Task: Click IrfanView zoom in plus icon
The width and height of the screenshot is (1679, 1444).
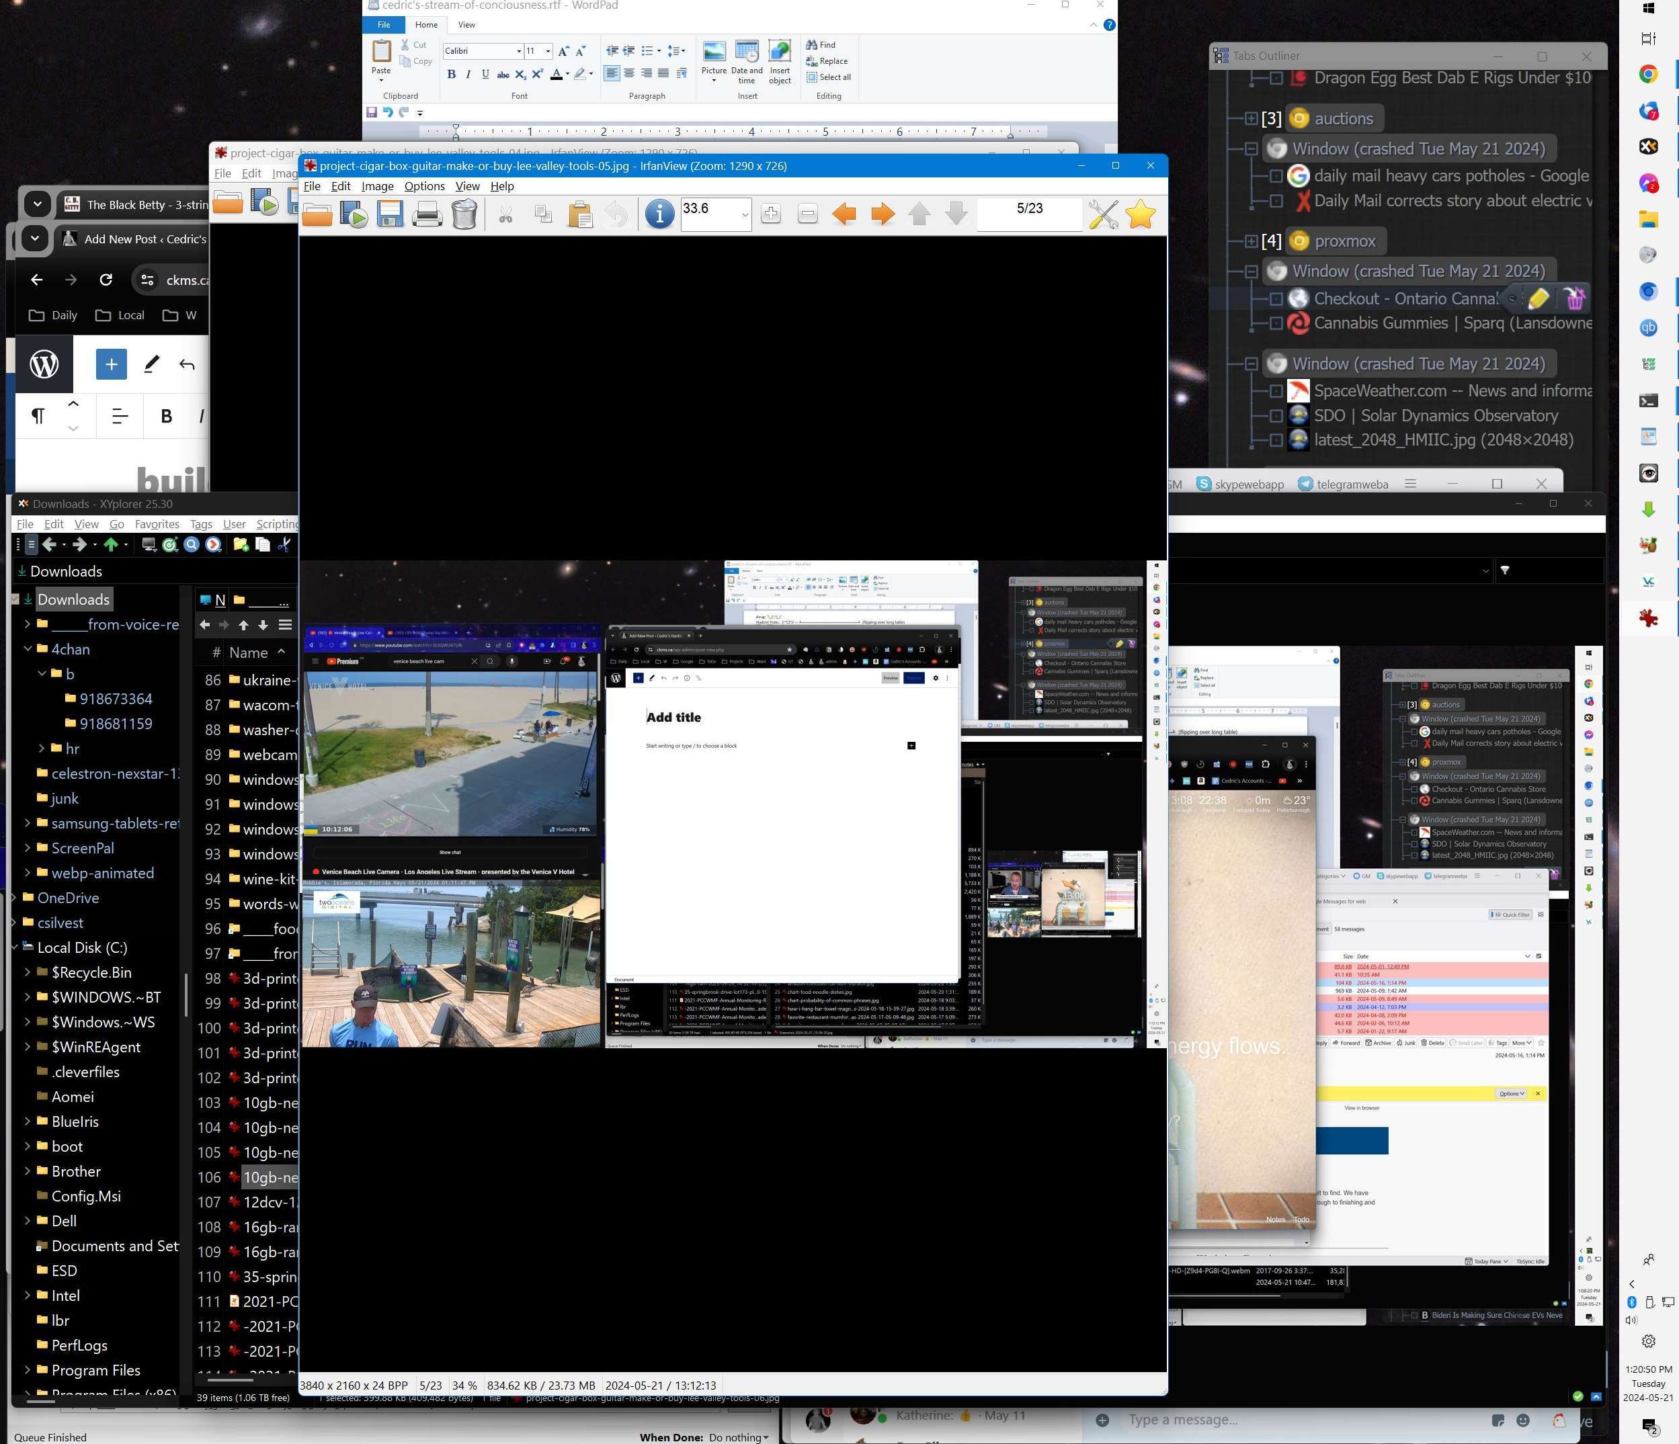Action: [771, 214]
